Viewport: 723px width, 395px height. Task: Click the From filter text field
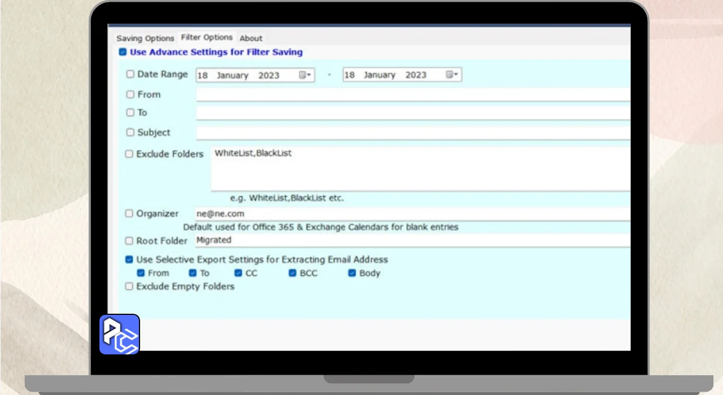coord(413,94)
